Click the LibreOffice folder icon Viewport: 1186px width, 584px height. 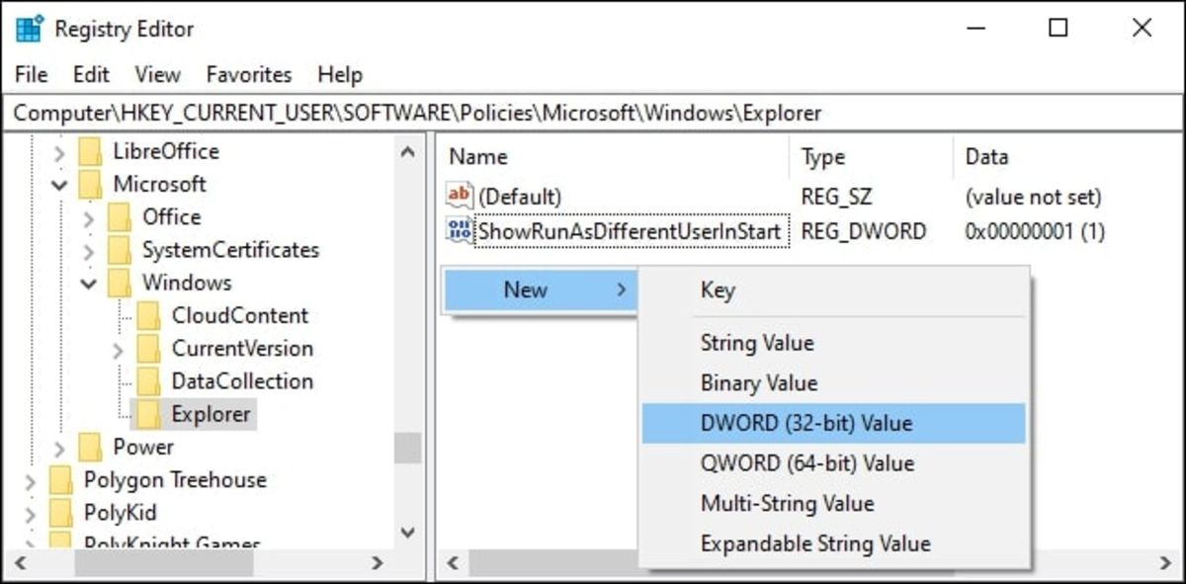(x=91, y=151)
